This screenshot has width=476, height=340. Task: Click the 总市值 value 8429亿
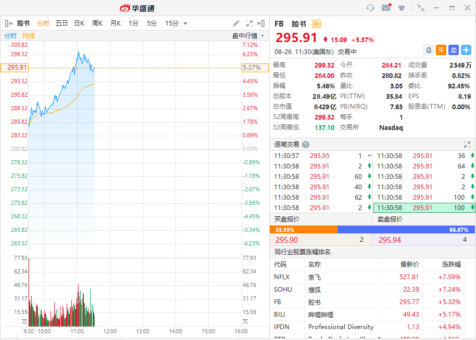[x=325, y=107]
